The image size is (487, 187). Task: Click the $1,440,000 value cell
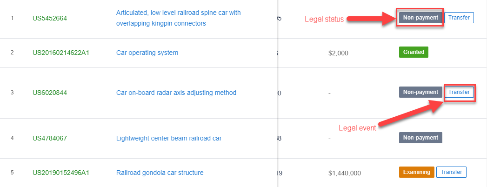click(x=344, y=173)
